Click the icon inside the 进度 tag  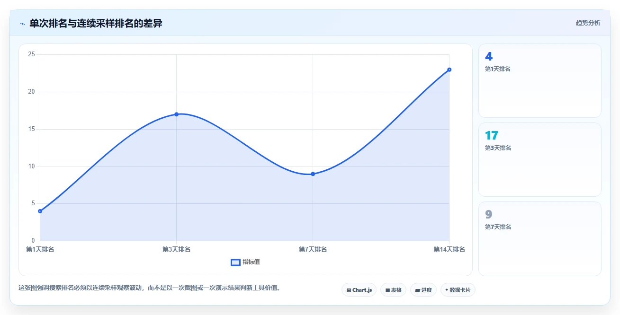(x=417, y=290)
